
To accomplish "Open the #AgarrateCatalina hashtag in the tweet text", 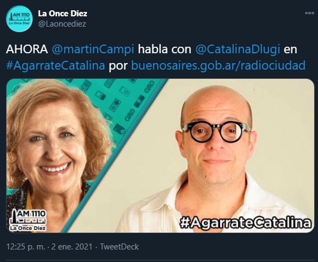I will click(x=55, y=65).
